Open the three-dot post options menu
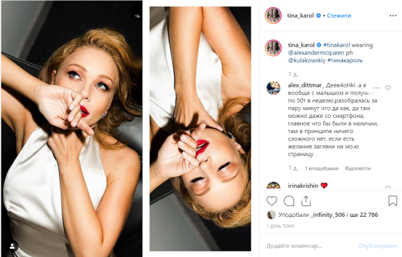Screen dimensions: 402x257 tap(393, 15)
